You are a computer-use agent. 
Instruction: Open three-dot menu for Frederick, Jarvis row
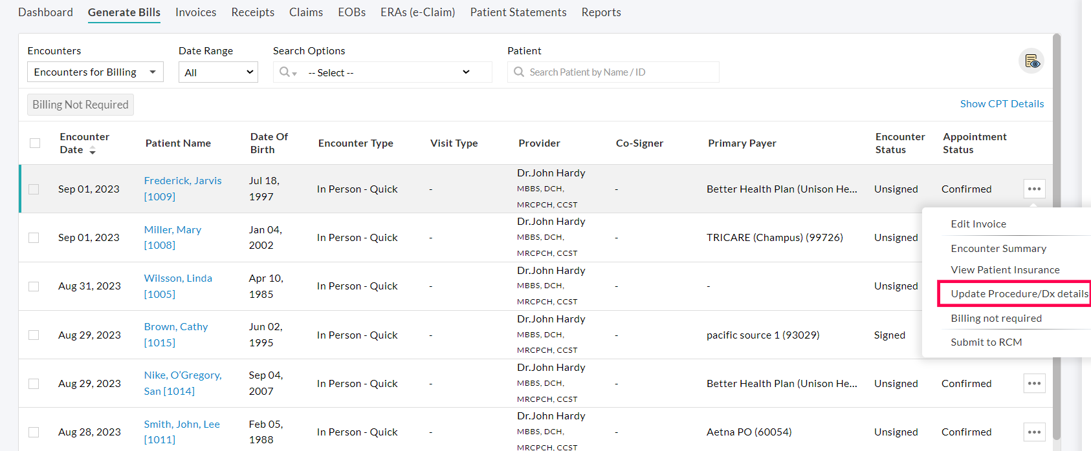coord(1034,189)
